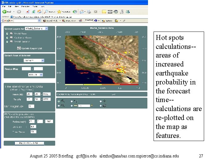The height and width of the screenshot is (167, 222).
Task: Click the History/Media globe icon
Action: coord(75,12)
